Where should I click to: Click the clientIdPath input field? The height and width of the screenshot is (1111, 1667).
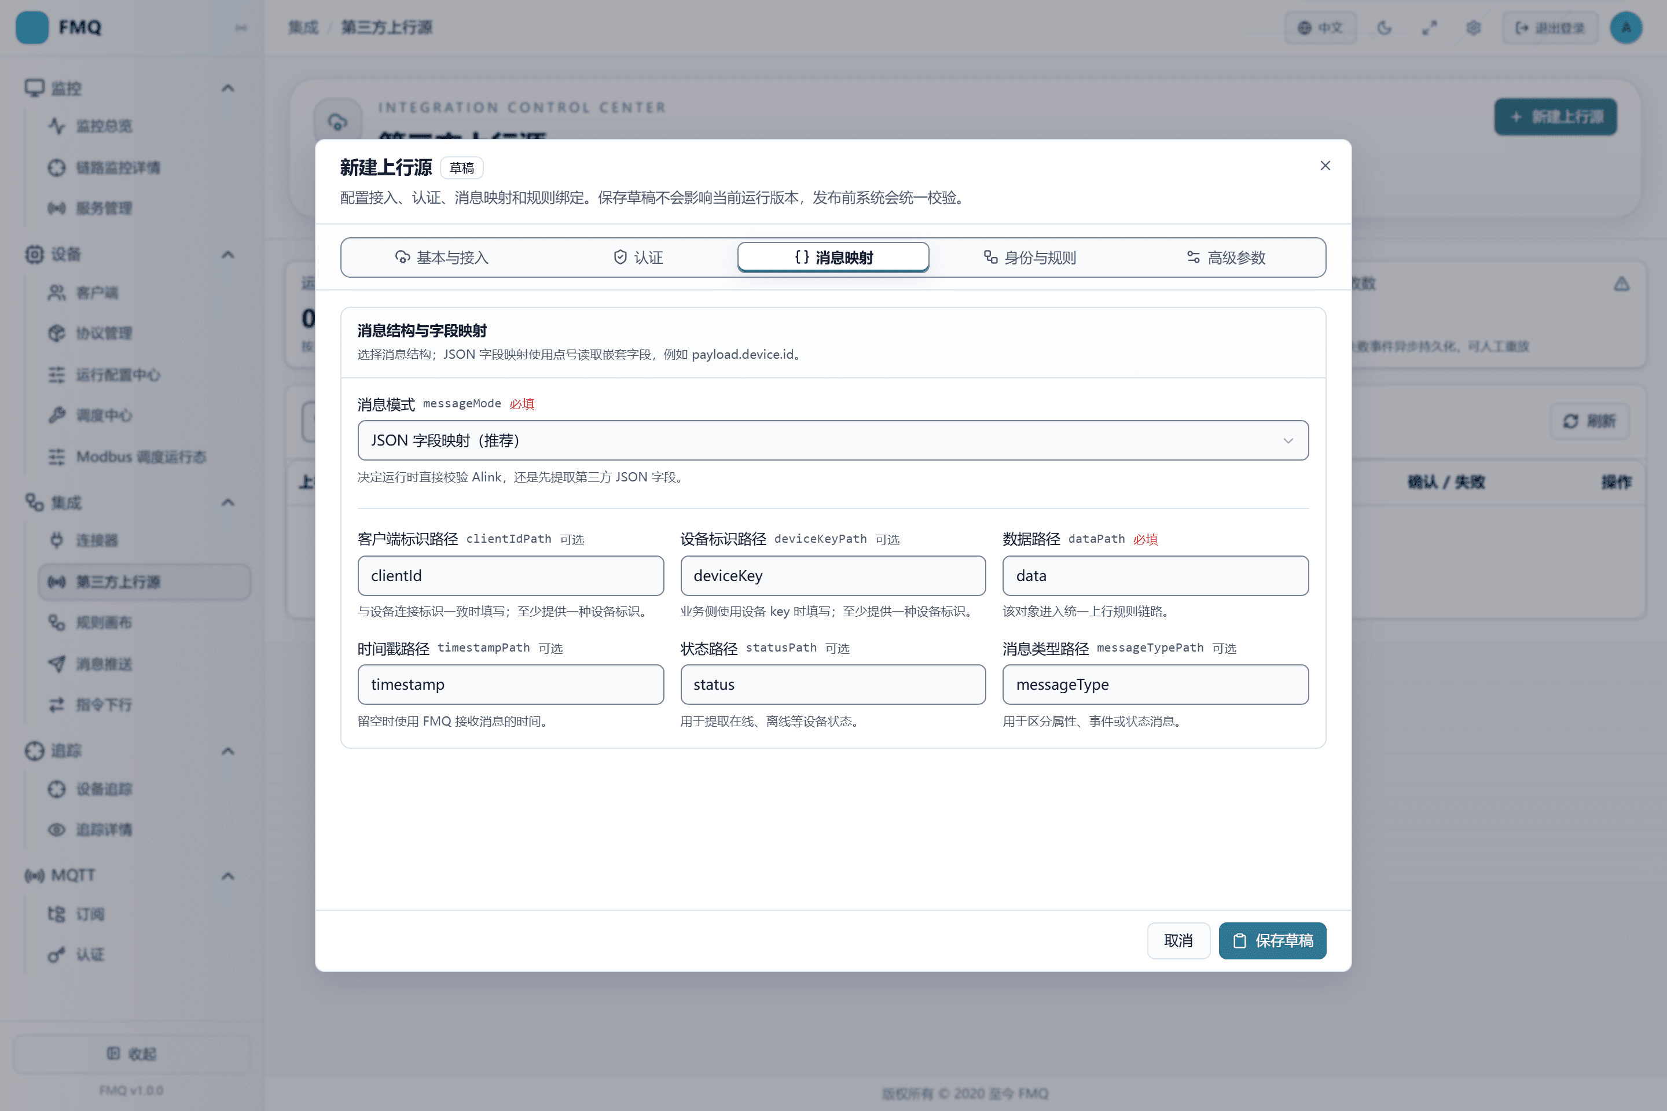(511, 575)
